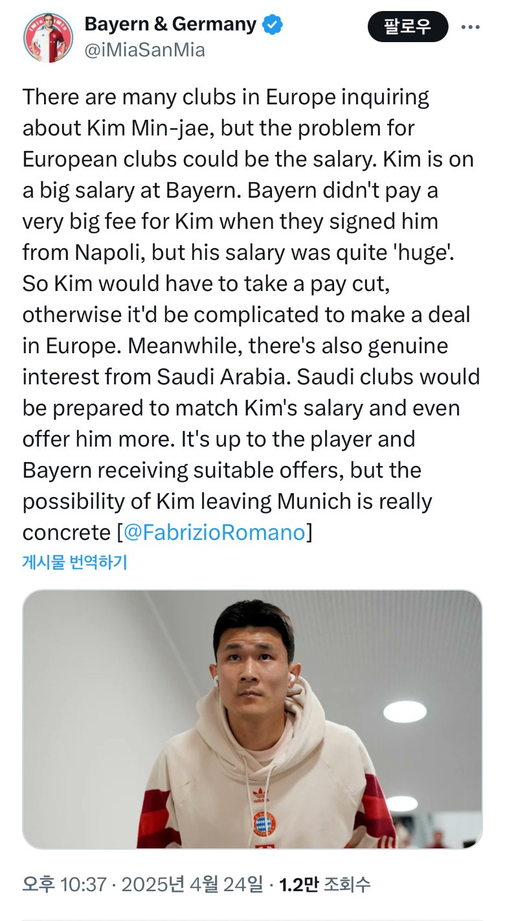Image resolution: width=505 pixels, height=921 pixels.
Task: Click the white earbud in the player's ear
Action: coord(291,679)
